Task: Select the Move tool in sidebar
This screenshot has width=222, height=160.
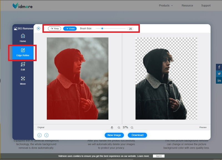Action: point(23,81)
